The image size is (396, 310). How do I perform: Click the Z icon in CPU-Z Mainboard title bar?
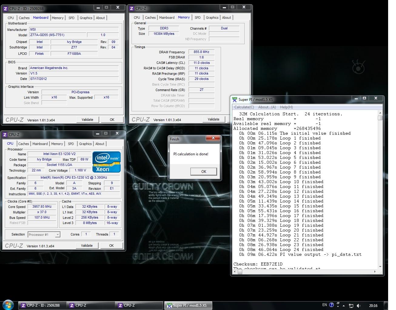click(5, 9)
